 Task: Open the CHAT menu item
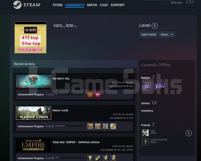click(x=104, y=5)
